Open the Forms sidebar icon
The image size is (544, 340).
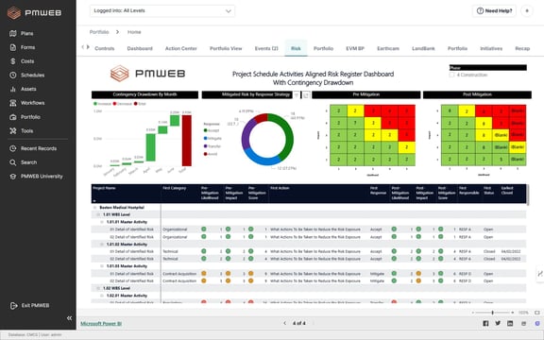pyautogui.click(x=13, y=47)
